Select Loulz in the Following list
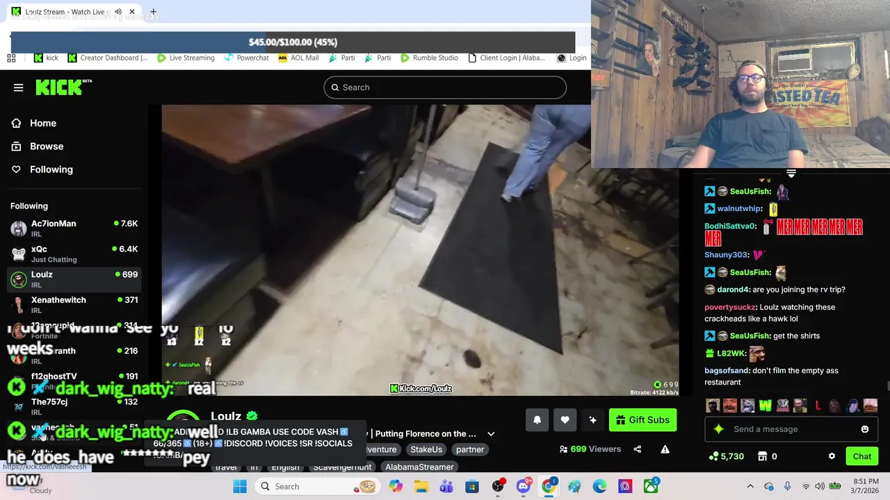The width and height of the screenshot is (890, 500). (73, 279)
